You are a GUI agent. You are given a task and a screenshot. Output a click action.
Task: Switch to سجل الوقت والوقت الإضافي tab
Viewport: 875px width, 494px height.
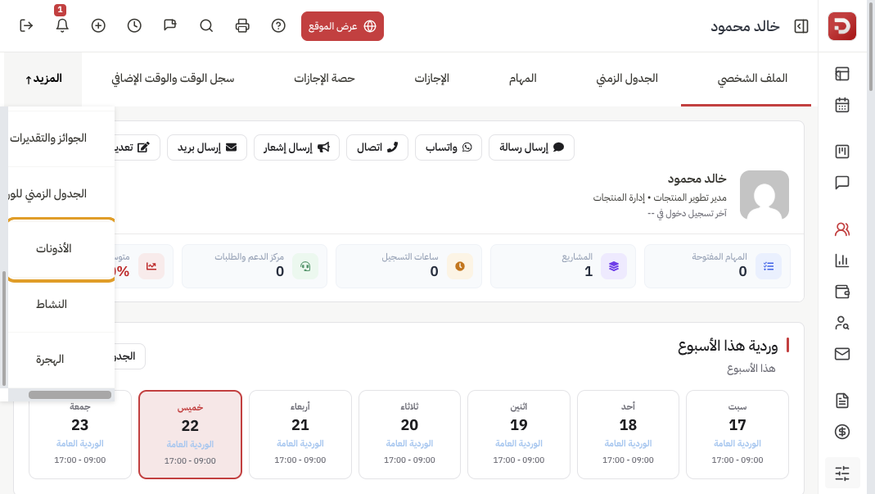click(x=173, y=79)
